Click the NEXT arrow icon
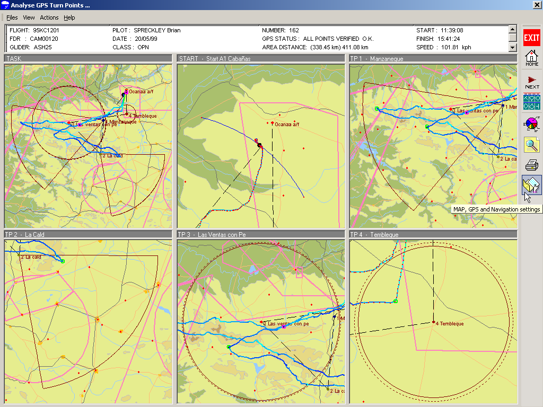 (532, 82)
